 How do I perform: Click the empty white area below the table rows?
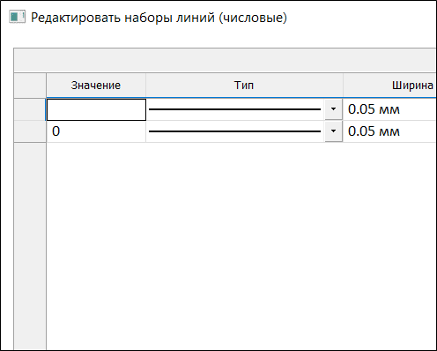241,246
